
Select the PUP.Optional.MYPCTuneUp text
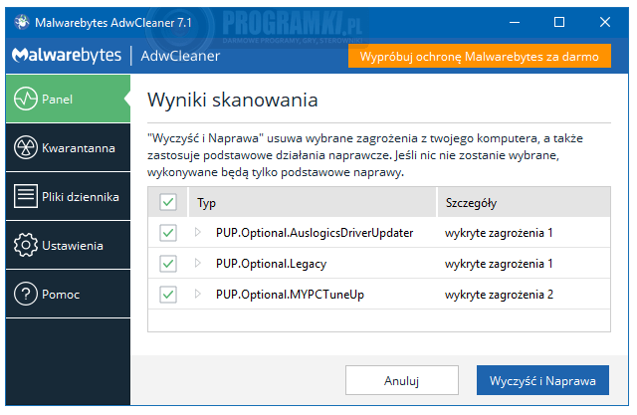pos(290,295)
